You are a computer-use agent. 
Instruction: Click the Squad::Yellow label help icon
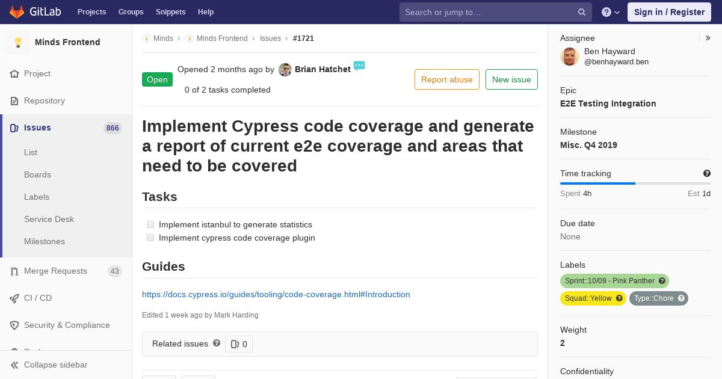(619, 298)
